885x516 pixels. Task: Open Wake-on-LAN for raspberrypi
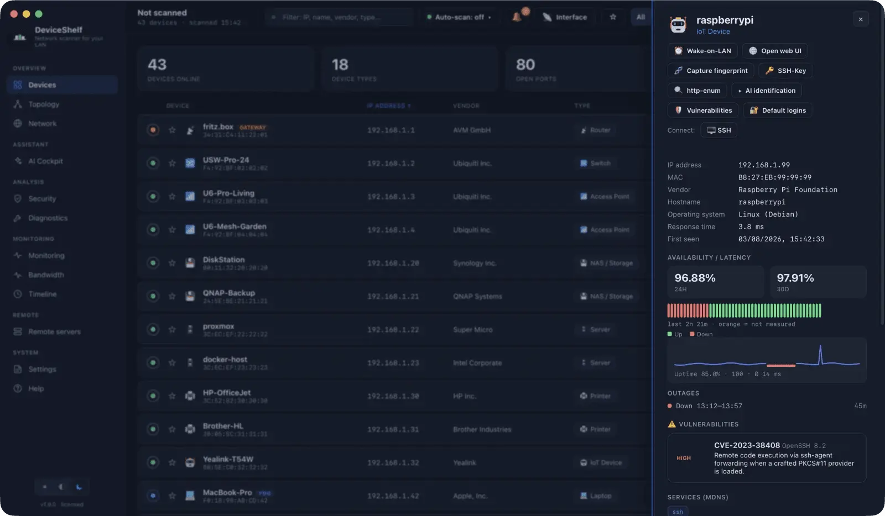pos(702,51)
